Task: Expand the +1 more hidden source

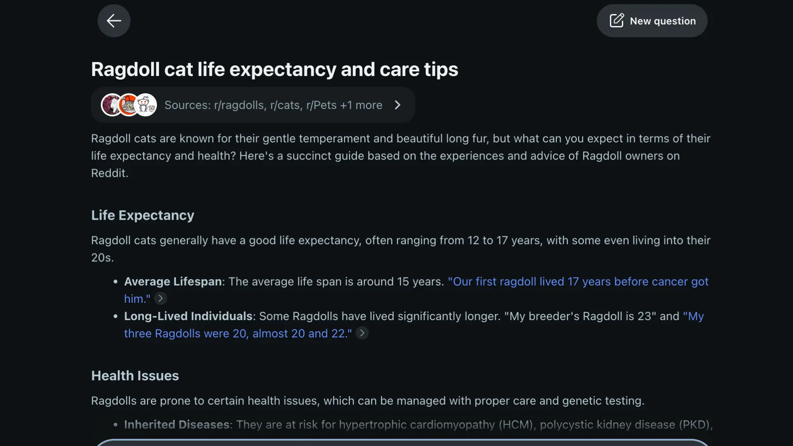Action: pos(361,105)
